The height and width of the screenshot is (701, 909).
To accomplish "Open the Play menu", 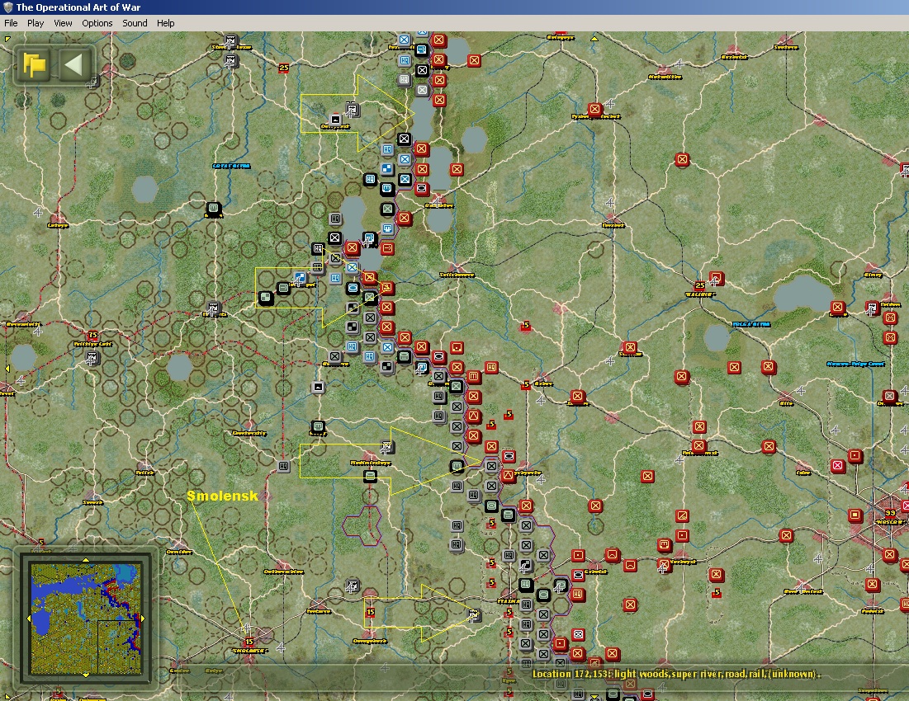I will [36, 23].
